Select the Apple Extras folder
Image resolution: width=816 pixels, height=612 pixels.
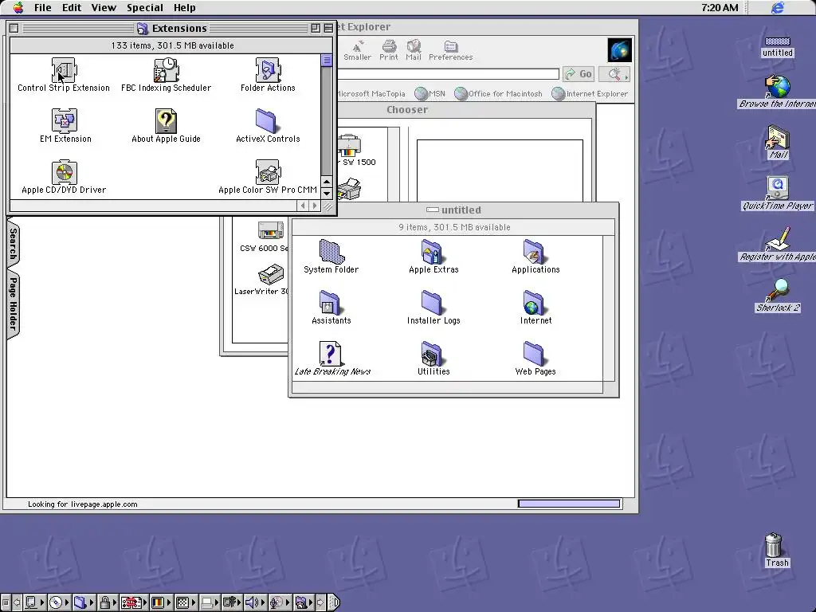point(432,251)
